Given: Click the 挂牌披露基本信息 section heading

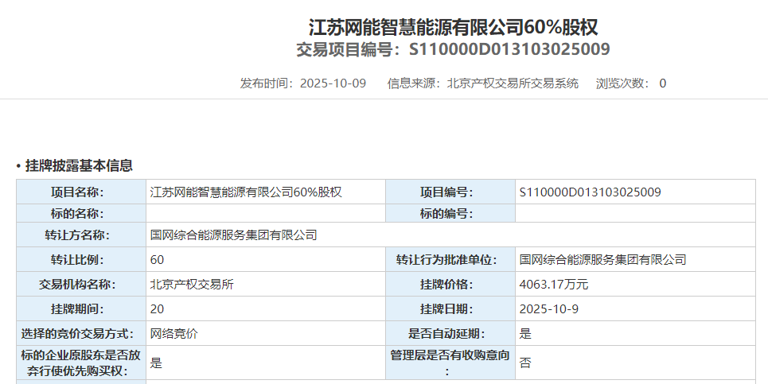Looking at the screenshot, I should click(x=78, y=165).
